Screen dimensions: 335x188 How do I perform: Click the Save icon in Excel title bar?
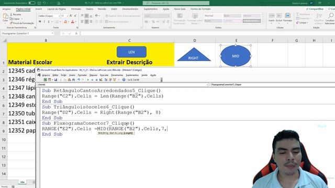pyautogui.click(x=39, y=3)
